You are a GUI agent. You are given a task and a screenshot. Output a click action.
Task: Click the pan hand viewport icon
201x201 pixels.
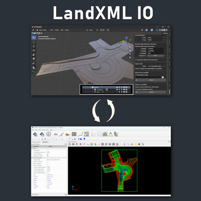coord(130,50)
